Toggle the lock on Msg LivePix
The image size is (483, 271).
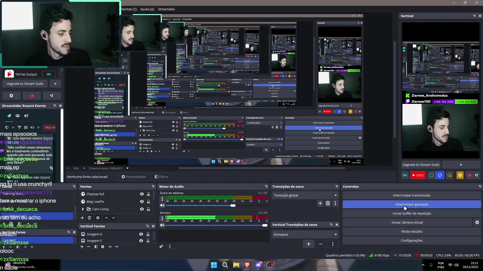(x=148, y=202)
